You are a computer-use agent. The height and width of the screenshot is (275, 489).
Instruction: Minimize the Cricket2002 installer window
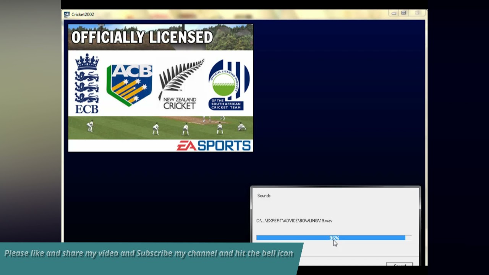pyautogui.click(x=394, y=13)
